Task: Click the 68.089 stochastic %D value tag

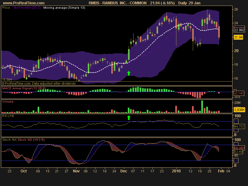Action: pos(239,148)
